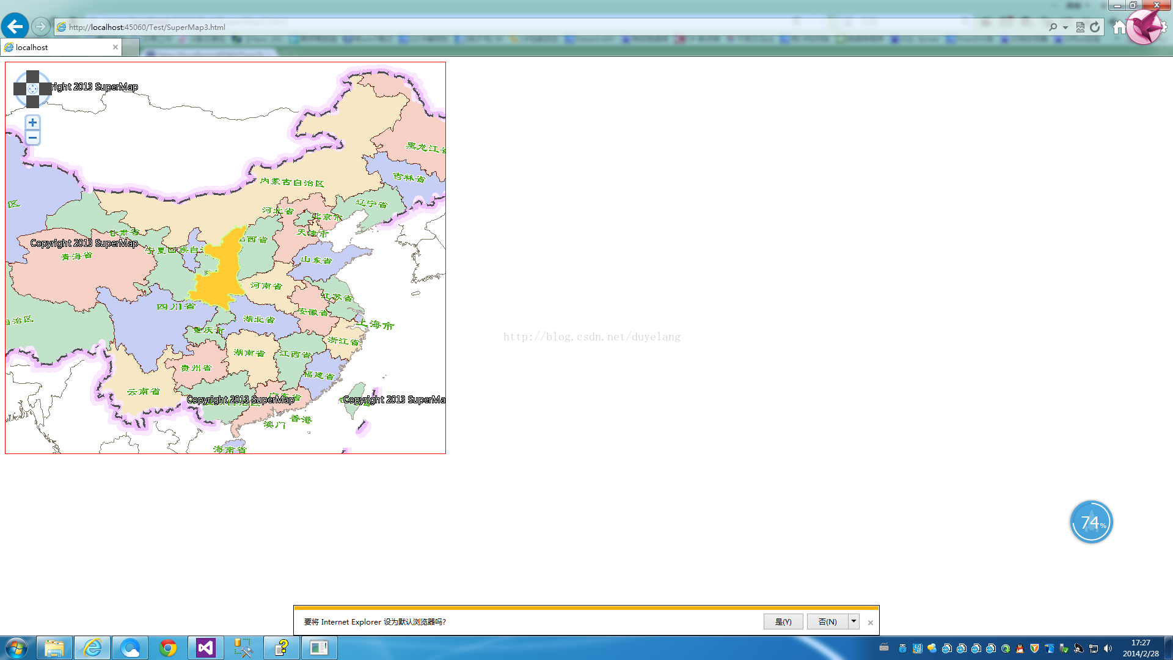Click the taskbar clock showing 17:27
Screen dimensions: 1173x660
pos(1140,648)
